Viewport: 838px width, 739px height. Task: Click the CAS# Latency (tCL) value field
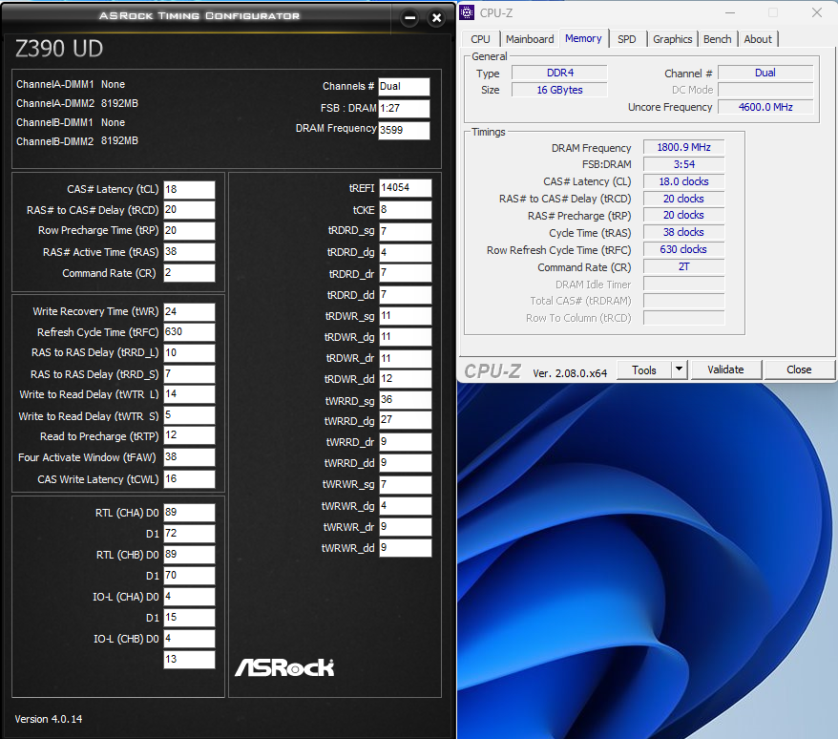(189, 189)
